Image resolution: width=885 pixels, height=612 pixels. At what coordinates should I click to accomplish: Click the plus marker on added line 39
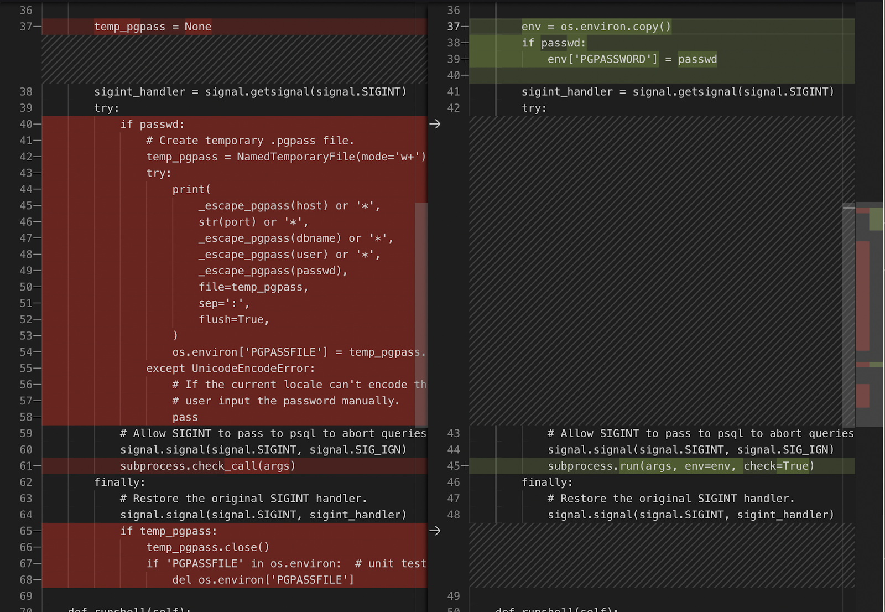(465, 59)
